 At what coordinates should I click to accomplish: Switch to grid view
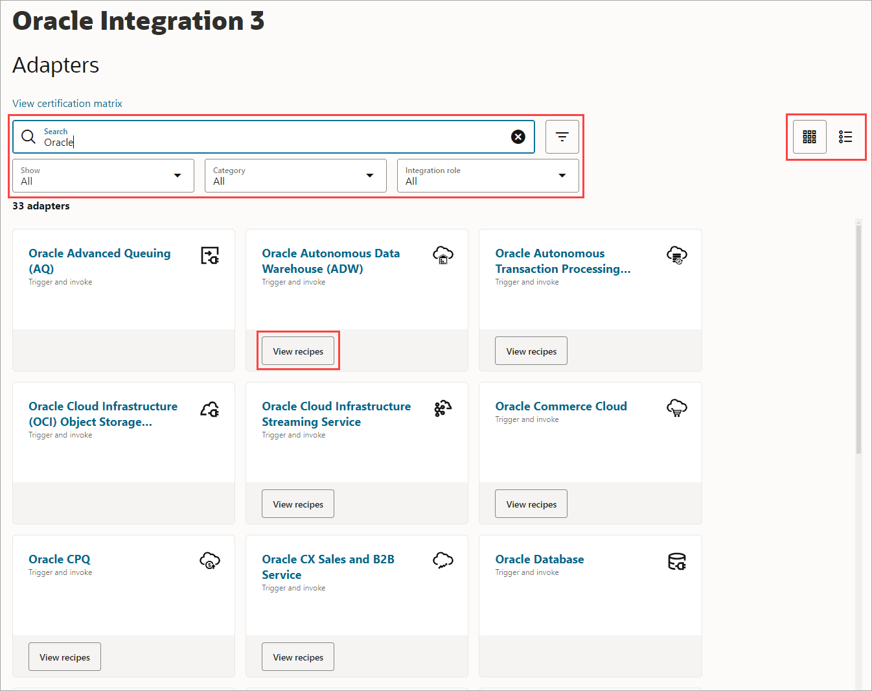[x=810, y=137]
